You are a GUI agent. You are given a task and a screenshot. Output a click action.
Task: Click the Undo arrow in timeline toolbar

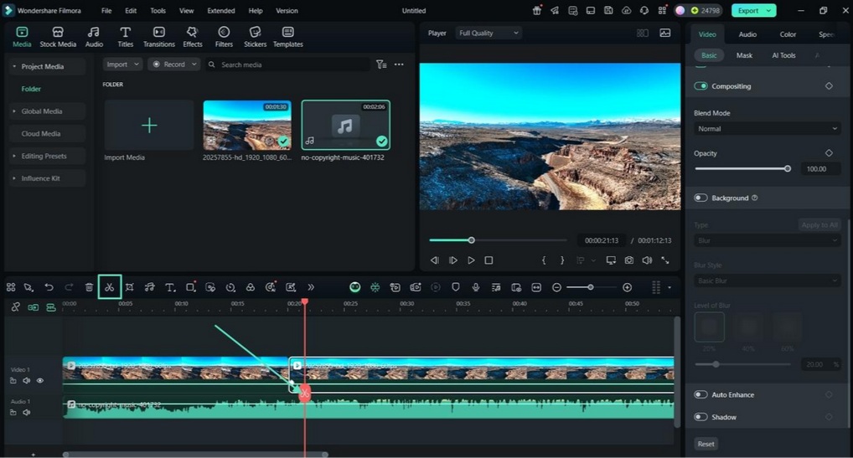point(49,287)
